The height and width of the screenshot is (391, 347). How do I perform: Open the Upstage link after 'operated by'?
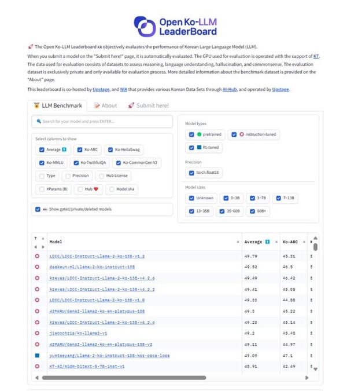click(x=280, y=89)
